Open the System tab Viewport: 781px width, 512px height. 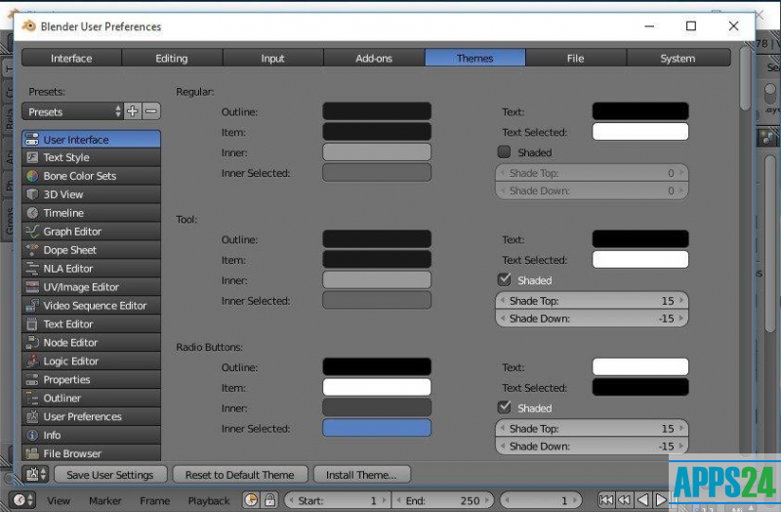click(678, 58)
